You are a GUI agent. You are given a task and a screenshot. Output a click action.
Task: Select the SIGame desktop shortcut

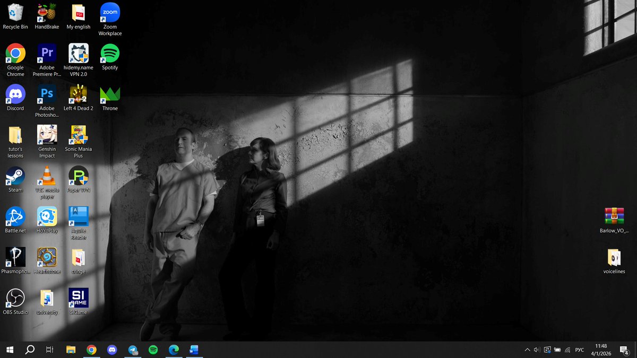coord(79,302)
